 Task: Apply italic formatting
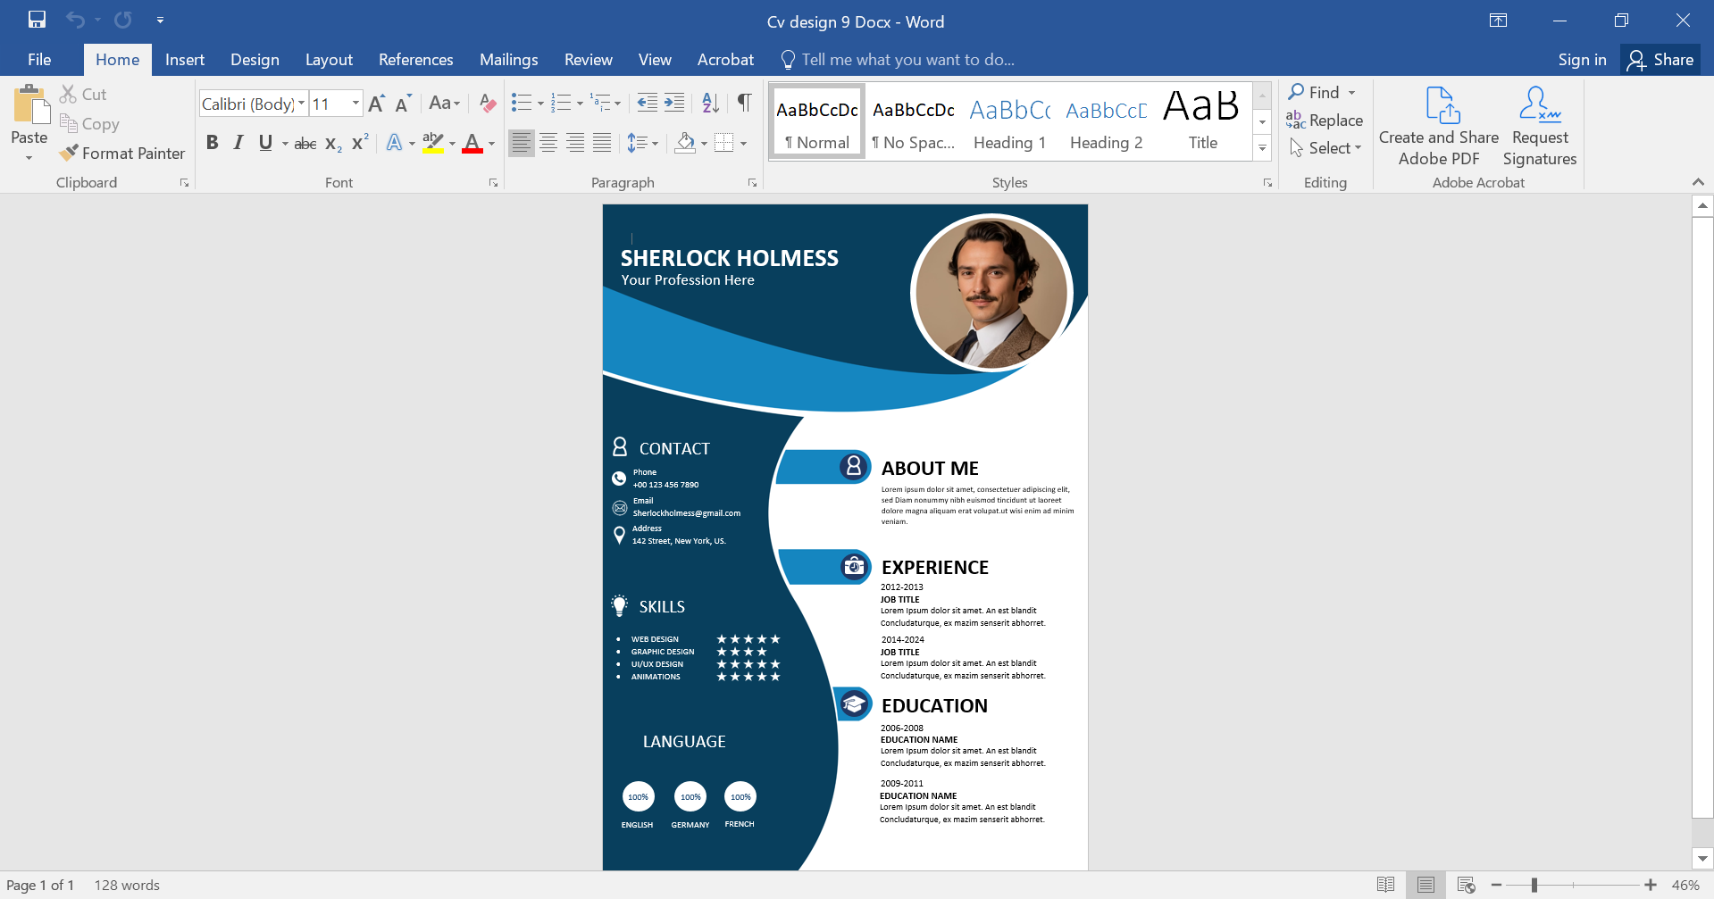[x=238, y=142]
